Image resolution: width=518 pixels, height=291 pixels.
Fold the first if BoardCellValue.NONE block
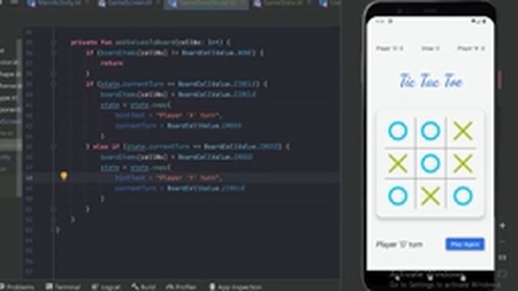point(53,53)
